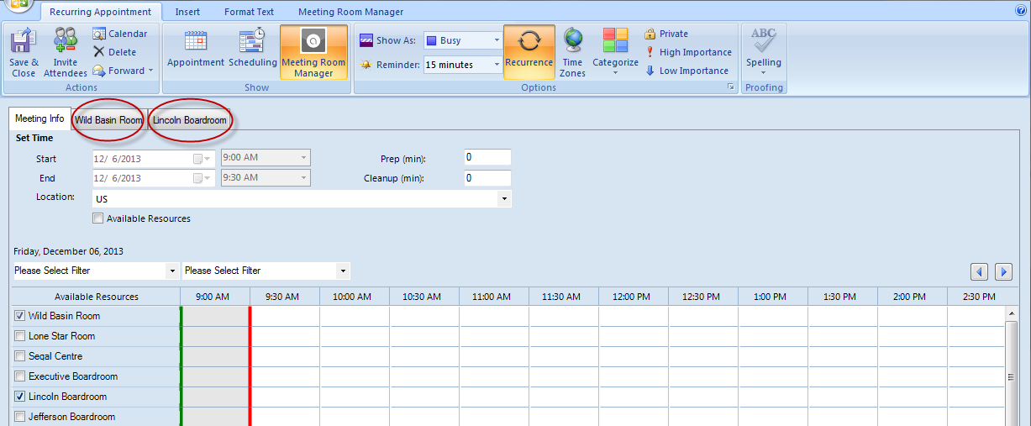
Task: Click the Executive Boardroom row label
Action: coord(73,376)
